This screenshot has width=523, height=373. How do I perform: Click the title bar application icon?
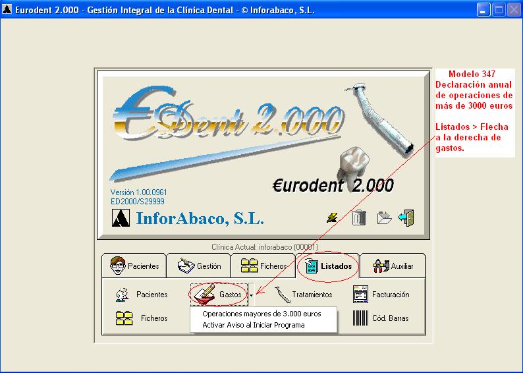click(7, 9)
